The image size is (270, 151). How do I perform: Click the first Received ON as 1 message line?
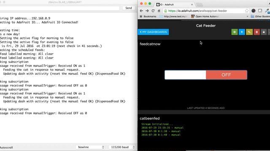click(x=43, y=66)
